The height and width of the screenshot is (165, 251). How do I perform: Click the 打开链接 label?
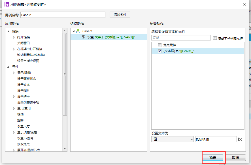point(23,37)
